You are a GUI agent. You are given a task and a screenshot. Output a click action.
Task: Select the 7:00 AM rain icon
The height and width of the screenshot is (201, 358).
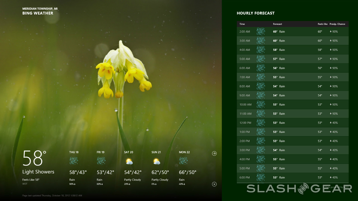(x=261, y=77)
